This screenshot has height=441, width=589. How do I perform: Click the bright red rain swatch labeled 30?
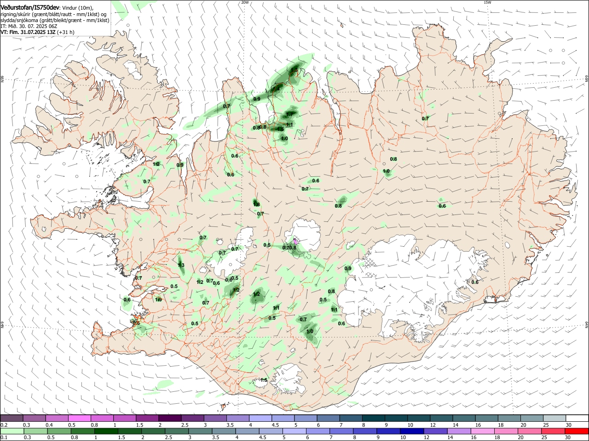[577, 431]
